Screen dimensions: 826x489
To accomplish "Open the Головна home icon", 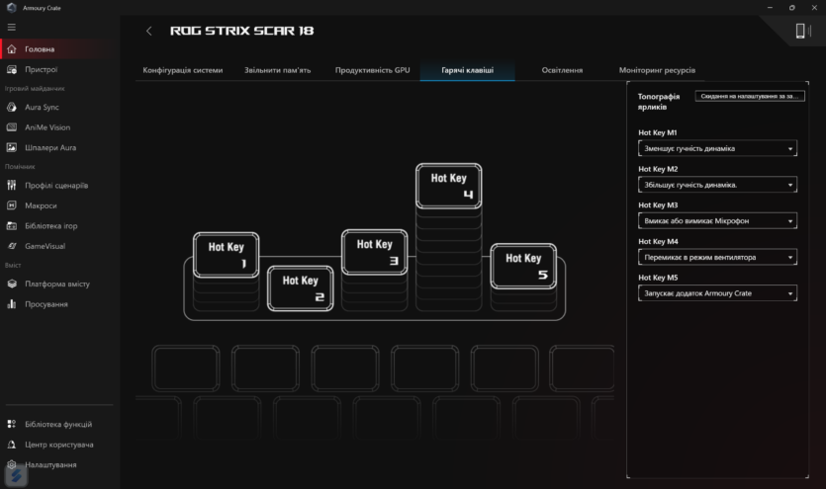I will (12, 49).
